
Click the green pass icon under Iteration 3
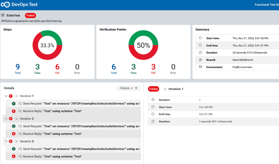pos(14,149)
